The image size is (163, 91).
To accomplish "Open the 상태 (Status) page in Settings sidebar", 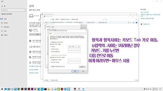I will (x=5, y=19).
